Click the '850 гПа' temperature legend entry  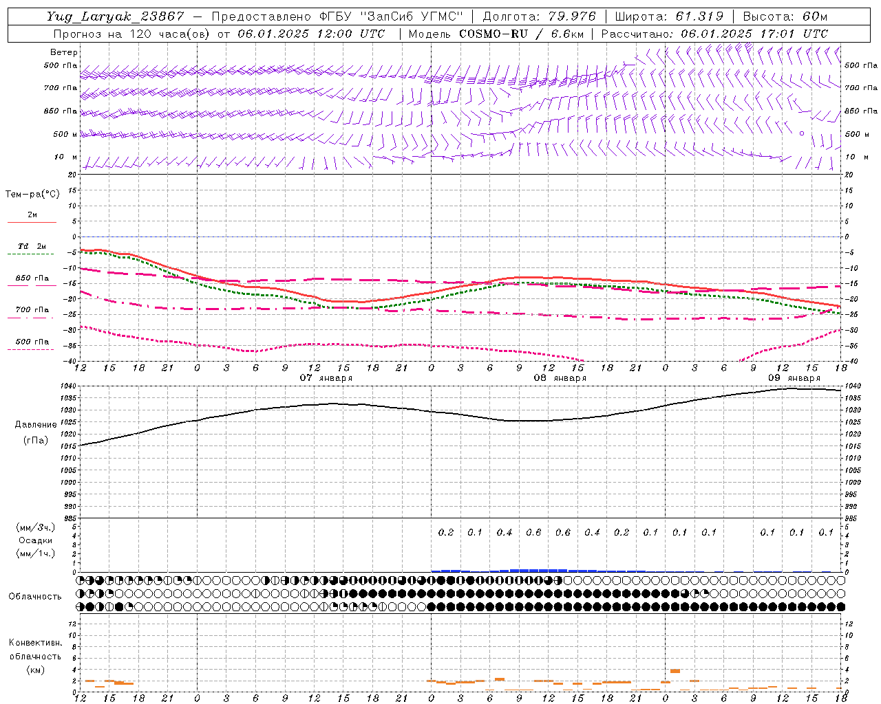click(x=32, y=278)
